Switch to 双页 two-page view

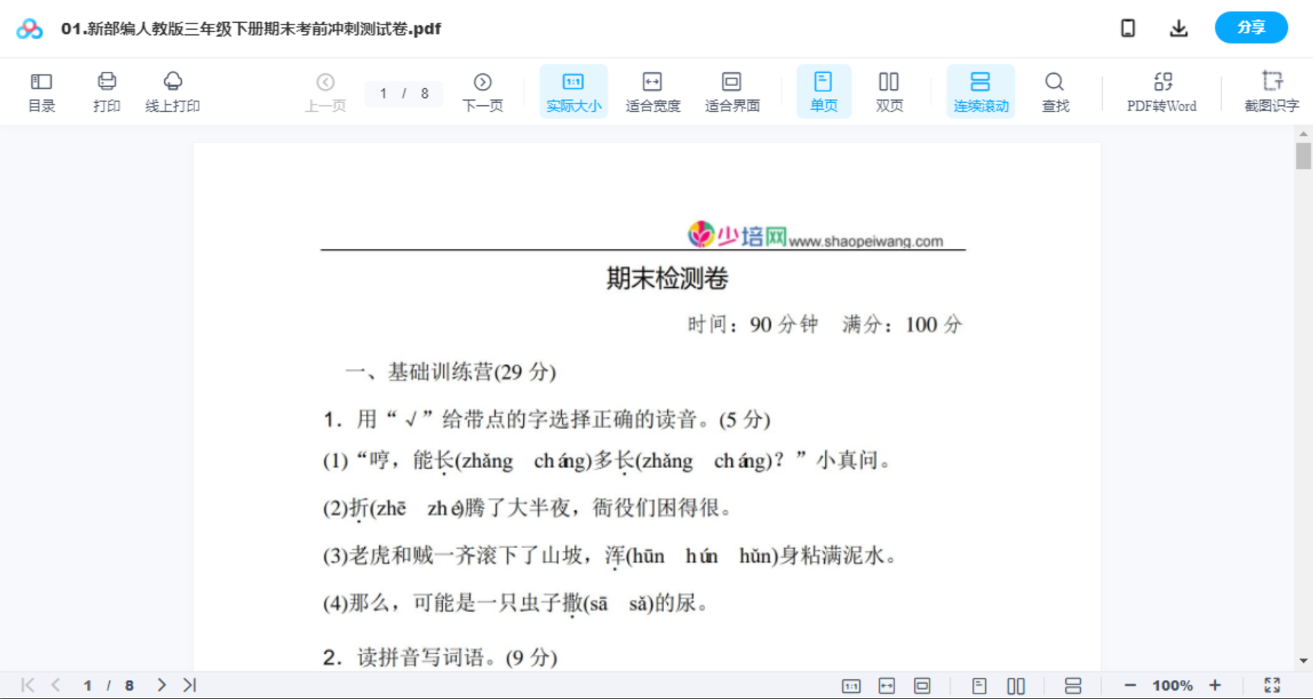coord(889,91)
